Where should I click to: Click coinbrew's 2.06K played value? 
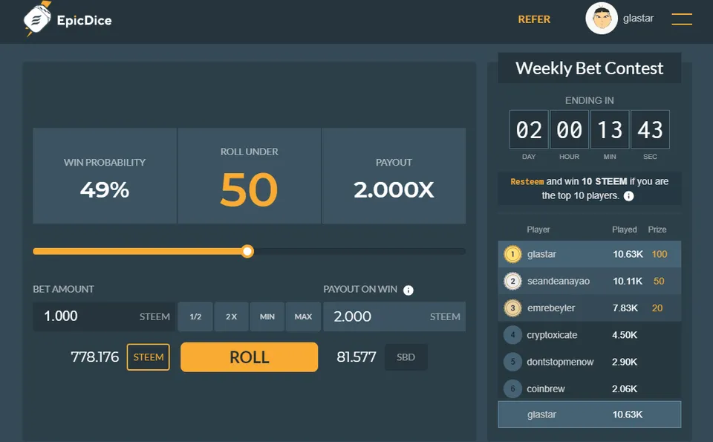click(625, 389)
